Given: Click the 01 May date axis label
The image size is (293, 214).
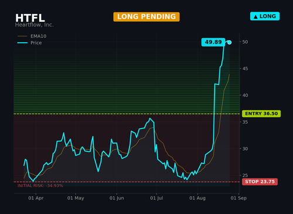Looking at the screenshot, I should click(76, 198).
